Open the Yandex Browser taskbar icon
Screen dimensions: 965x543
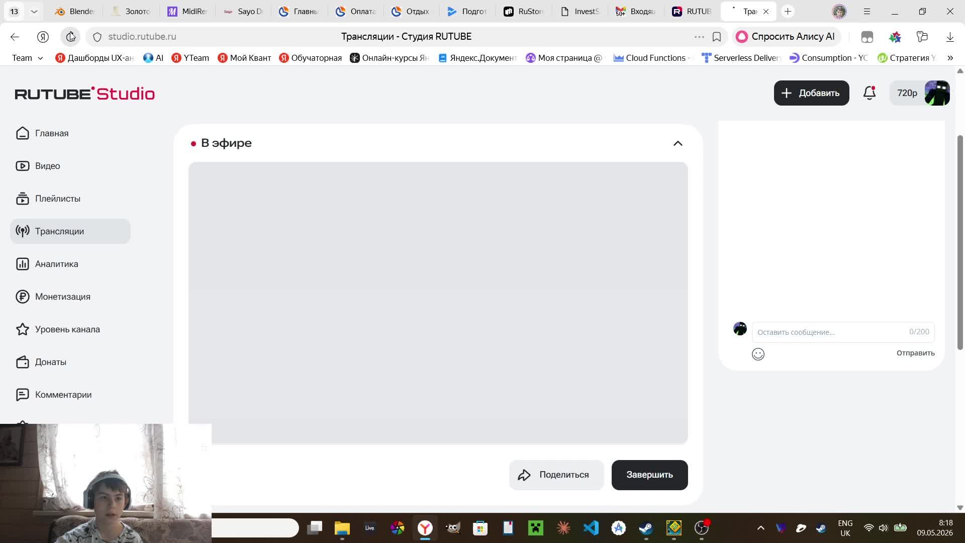pos(425,528)
